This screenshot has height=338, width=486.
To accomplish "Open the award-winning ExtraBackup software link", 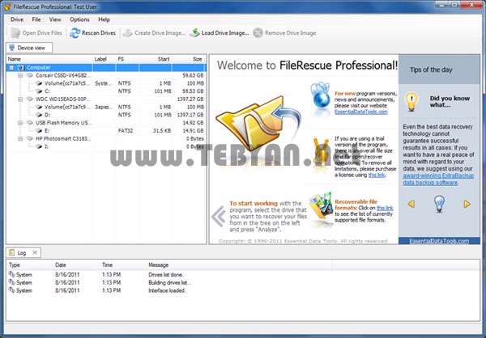I will coord(438,180).
